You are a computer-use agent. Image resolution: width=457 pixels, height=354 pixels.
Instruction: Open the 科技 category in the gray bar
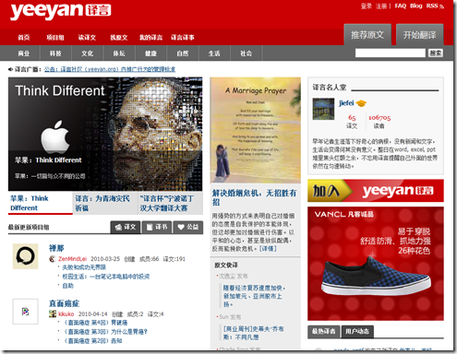pos(55,53)
